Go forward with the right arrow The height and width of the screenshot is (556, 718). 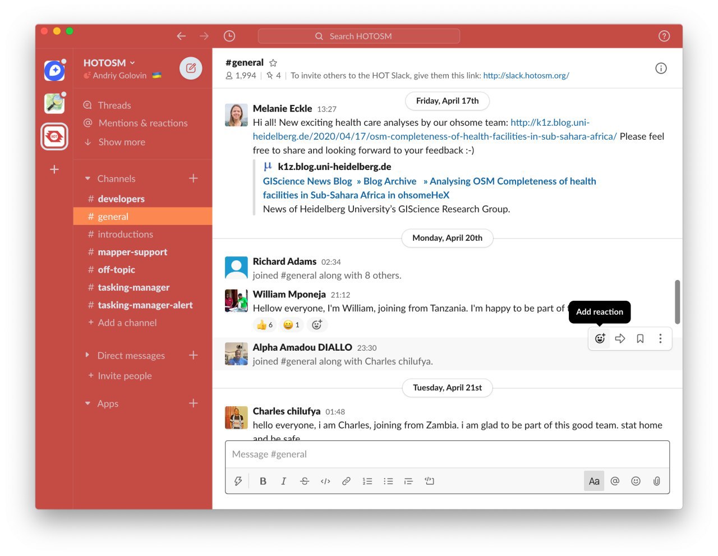pos(204,36)
